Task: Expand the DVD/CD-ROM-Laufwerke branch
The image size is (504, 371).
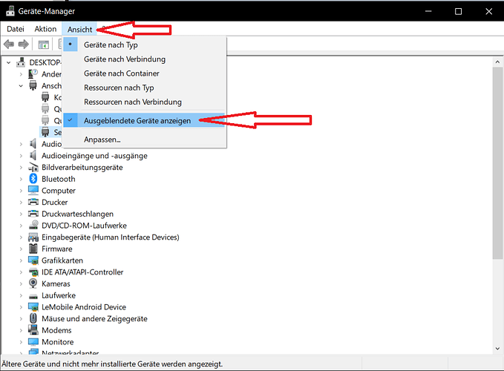Action: tap(21, 226)
